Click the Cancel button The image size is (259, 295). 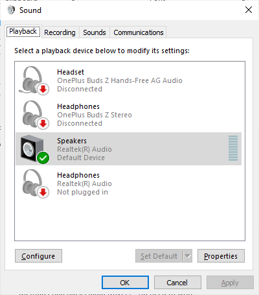pos(177,283)
